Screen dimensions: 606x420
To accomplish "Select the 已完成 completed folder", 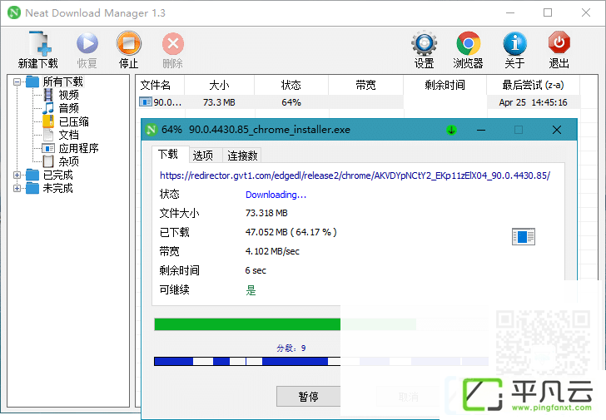I will tap(57, 175).
